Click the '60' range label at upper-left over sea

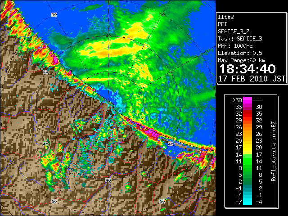[54, 15]
